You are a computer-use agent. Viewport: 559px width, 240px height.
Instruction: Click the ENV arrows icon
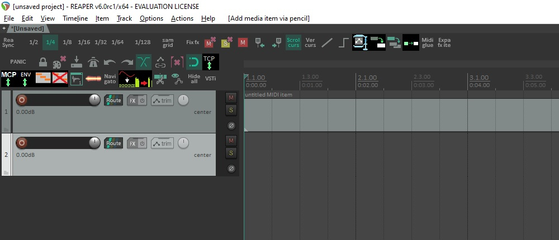point(26,79)
